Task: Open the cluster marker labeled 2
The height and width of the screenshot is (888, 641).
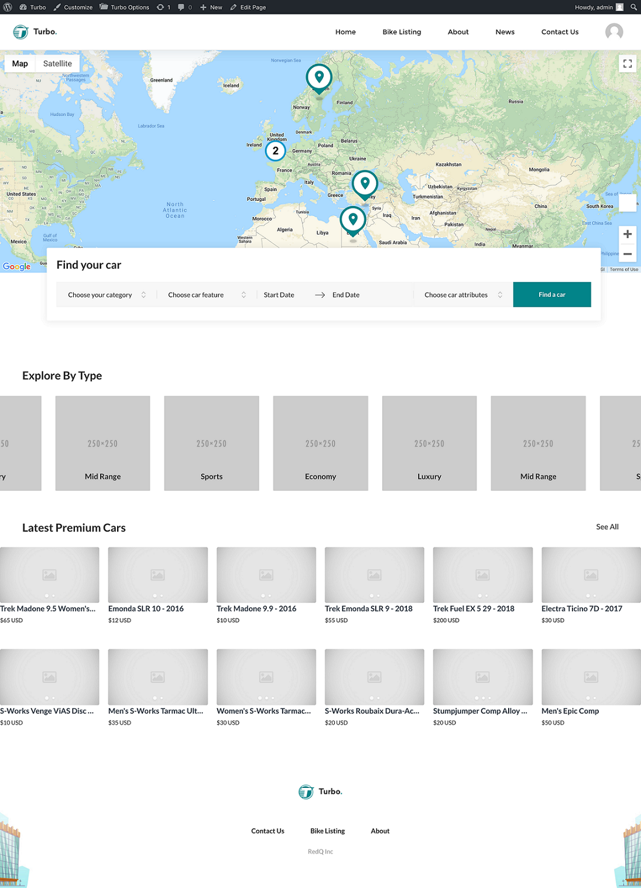Action: click(275, 150)
